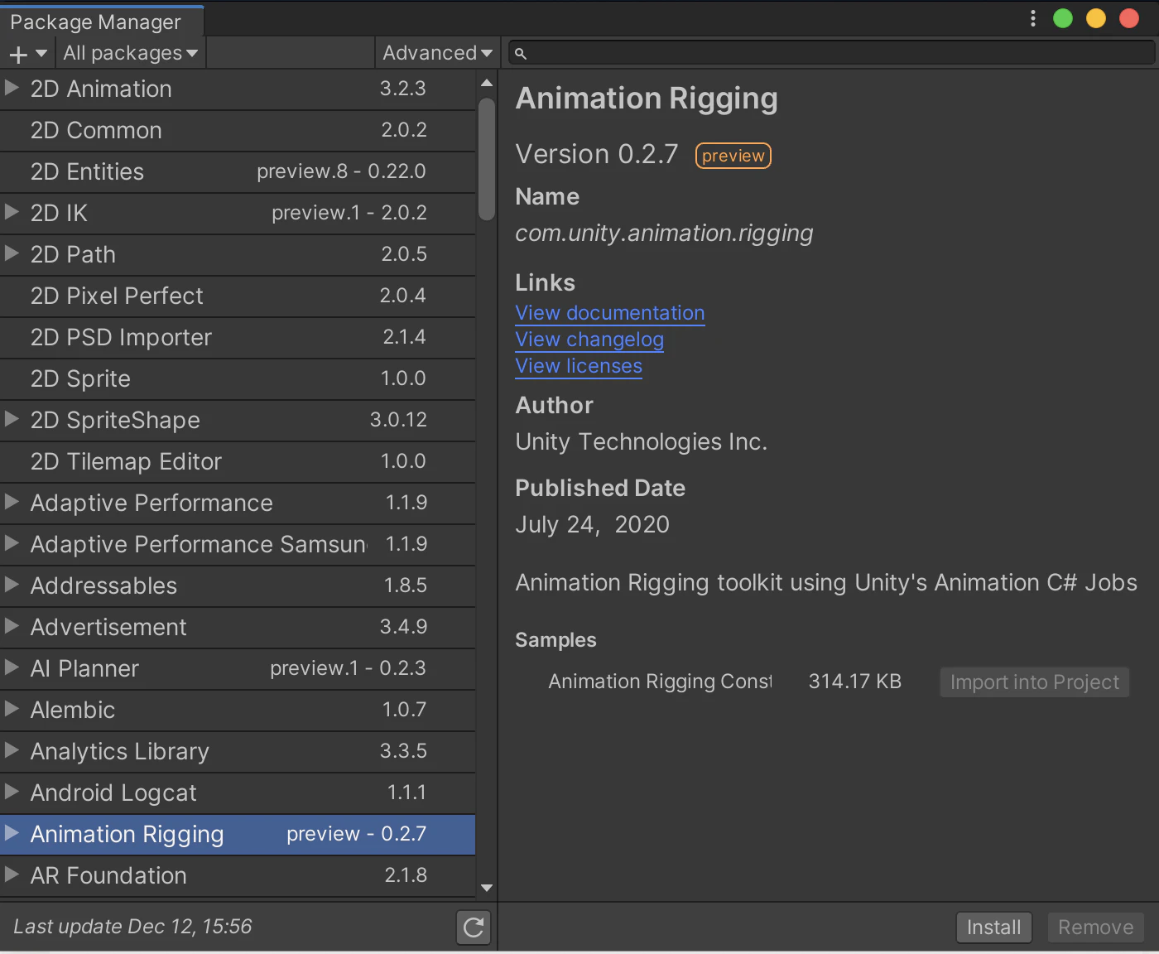Expand the Alembic package versions
Screen dimensions: 1159x954
point(12,709)
